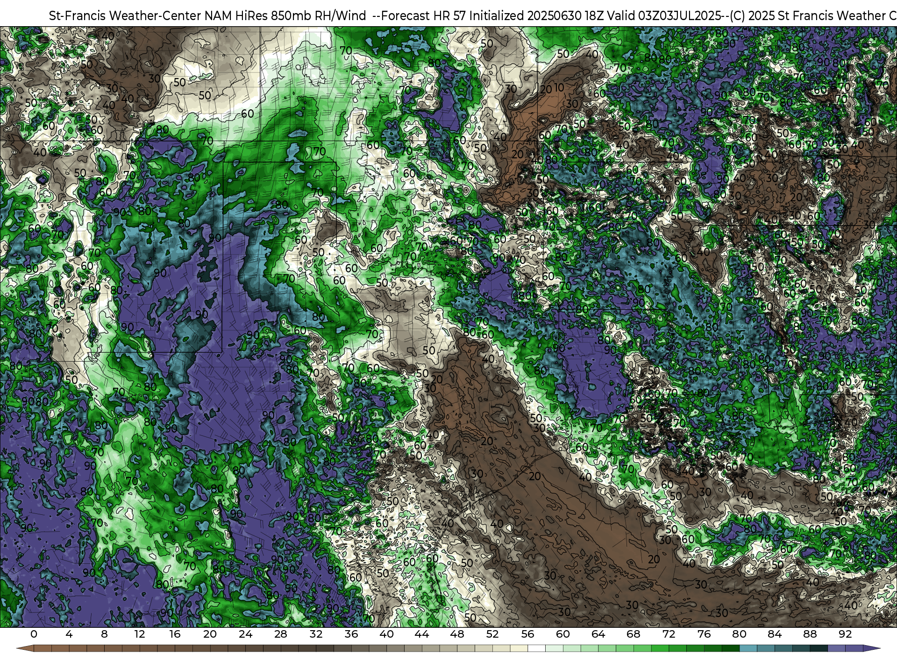Screen dimensions: 897x654
Task: Click the '12' label on the color scale
Action: pyautogui.click(x=140, y=634)
